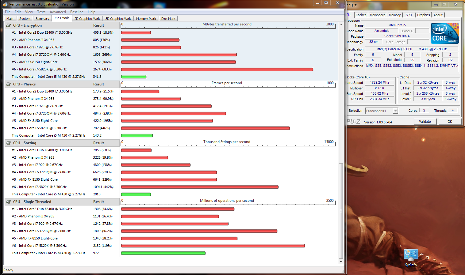
Task: Click the Intel Core i5 logo in CPU-Z
Action: 445,33
